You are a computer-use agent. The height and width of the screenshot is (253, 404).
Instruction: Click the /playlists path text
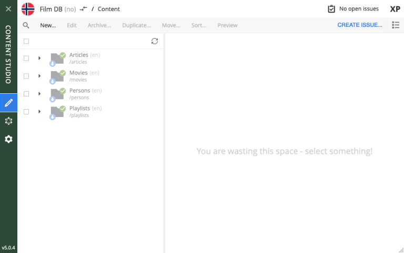pos(79,115)
